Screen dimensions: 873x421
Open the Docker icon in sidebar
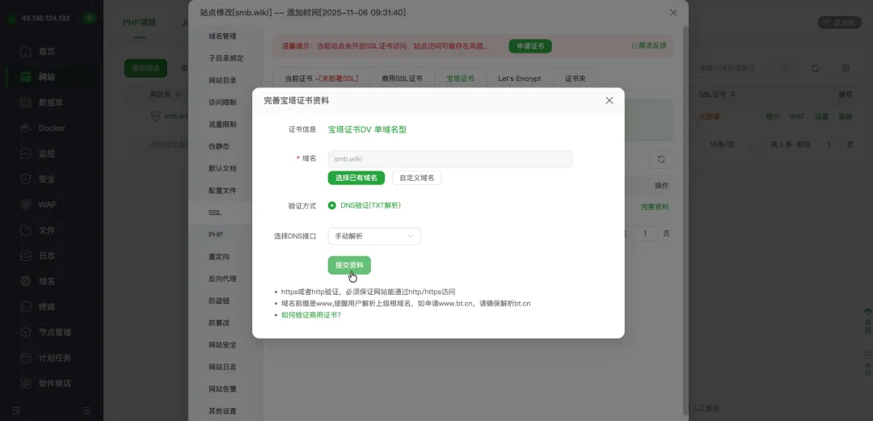click(24, 128)
